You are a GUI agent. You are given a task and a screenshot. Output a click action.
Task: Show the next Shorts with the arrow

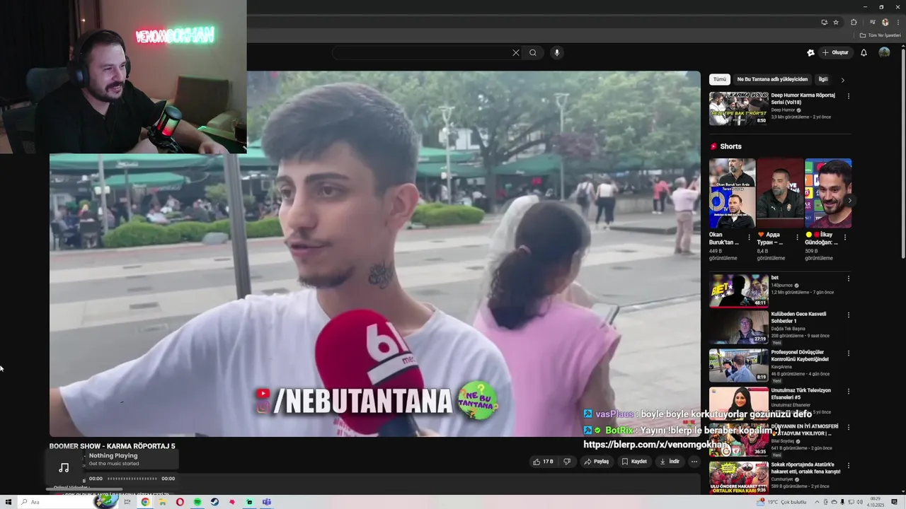pos(850,201)
